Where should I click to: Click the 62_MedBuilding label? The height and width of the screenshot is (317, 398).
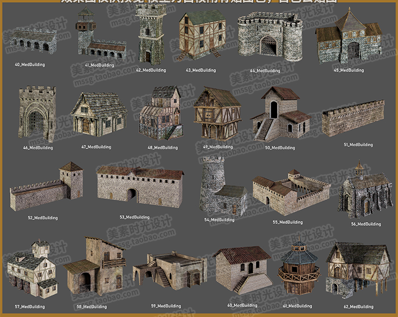pyautogui.click(x=358, y=307)
